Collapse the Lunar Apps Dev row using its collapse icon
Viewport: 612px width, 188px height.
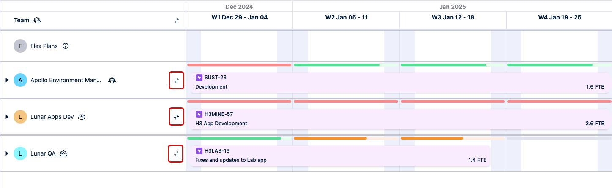(x=176, y=117)
